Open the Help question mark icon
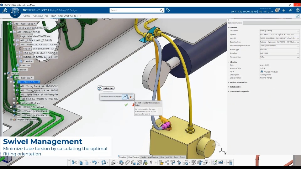Image resolution: width=301 pixels, height=169 pixels. click(x=298, y=10)
